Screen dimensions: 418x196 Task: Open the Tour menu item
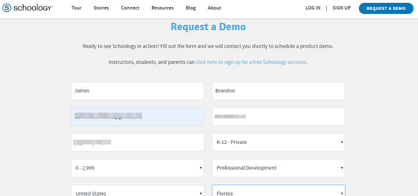pyautogui.click(x=77, y=8)
